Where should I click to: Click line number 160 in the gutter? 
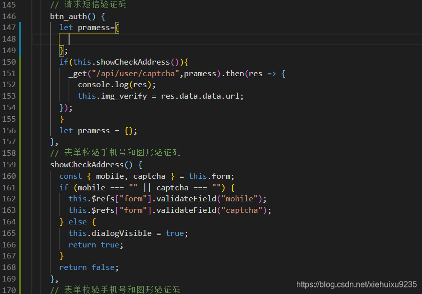coord(9,176)
